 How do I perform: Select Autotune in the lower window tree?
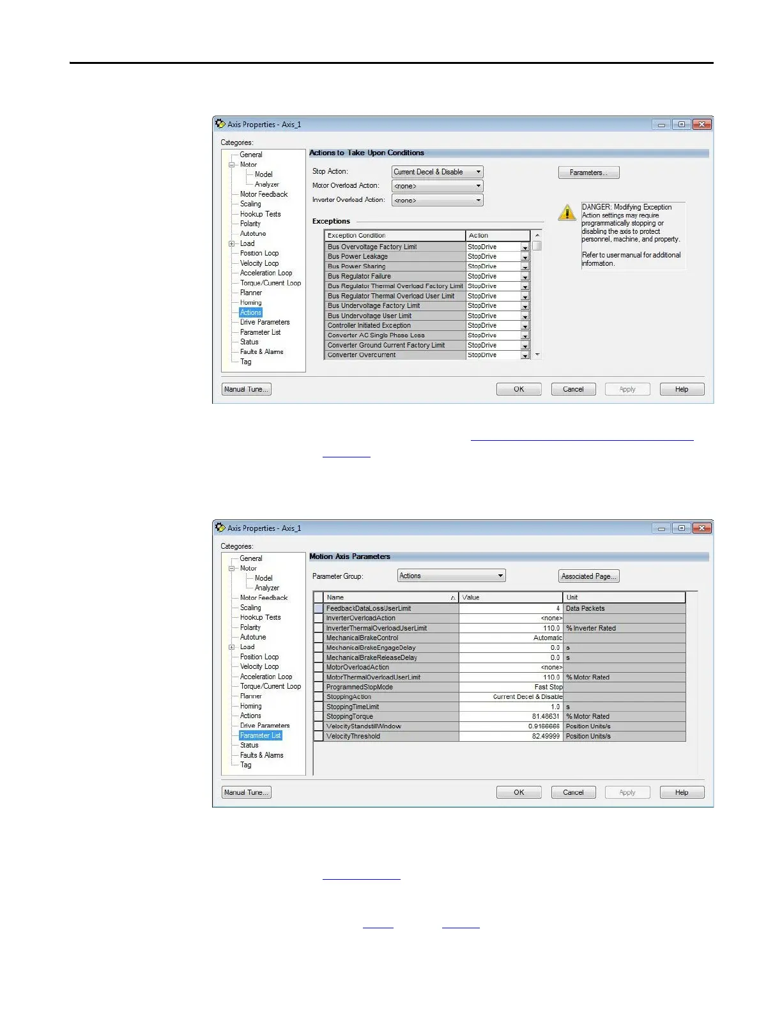tap(253, 637)
